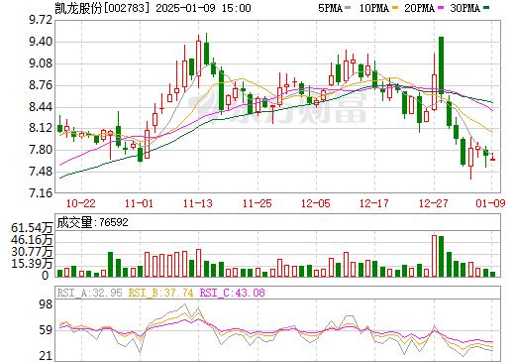Click the 7.80 price axis label
Screen dimensions: 515x362
(41, 150)
